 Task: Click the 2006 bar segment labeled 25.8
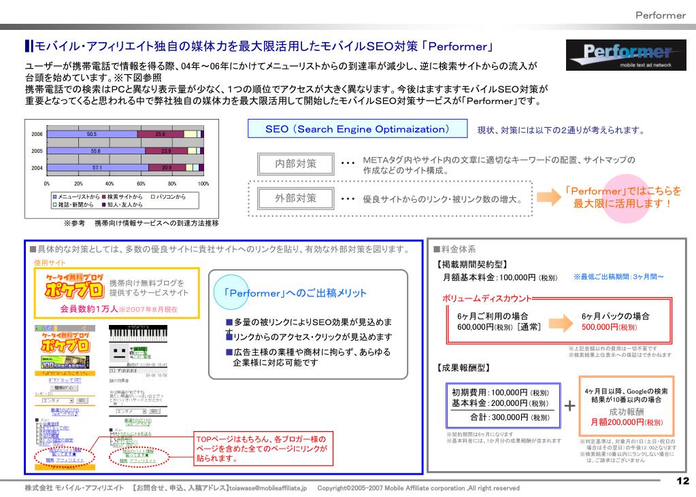click(161, 134)
